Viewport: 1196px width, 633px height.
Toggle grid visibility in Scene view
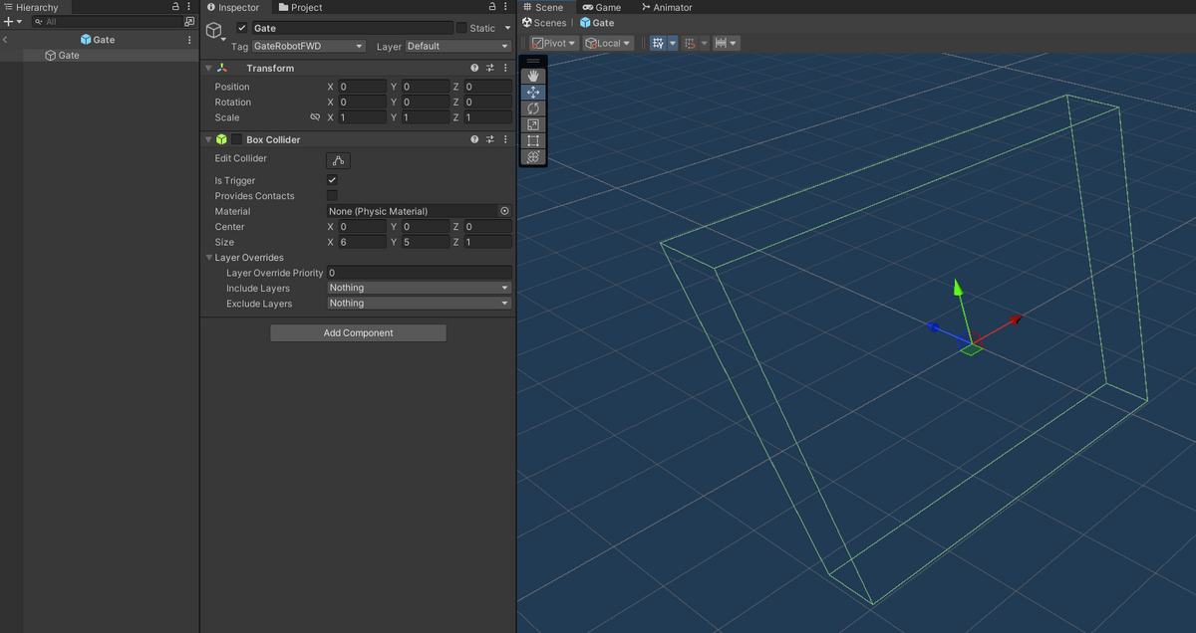point(658,43)
